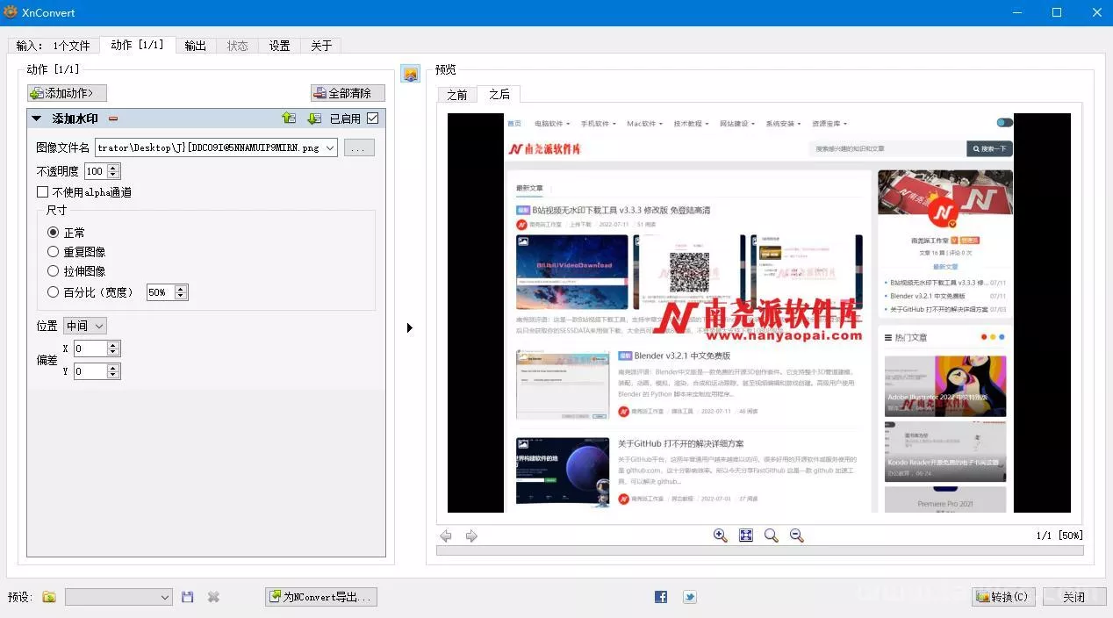Decrease the opacity spinner value

(113, 175)
